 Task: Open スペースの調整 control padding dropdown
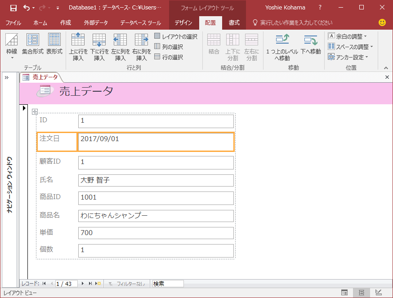(350, 47)
